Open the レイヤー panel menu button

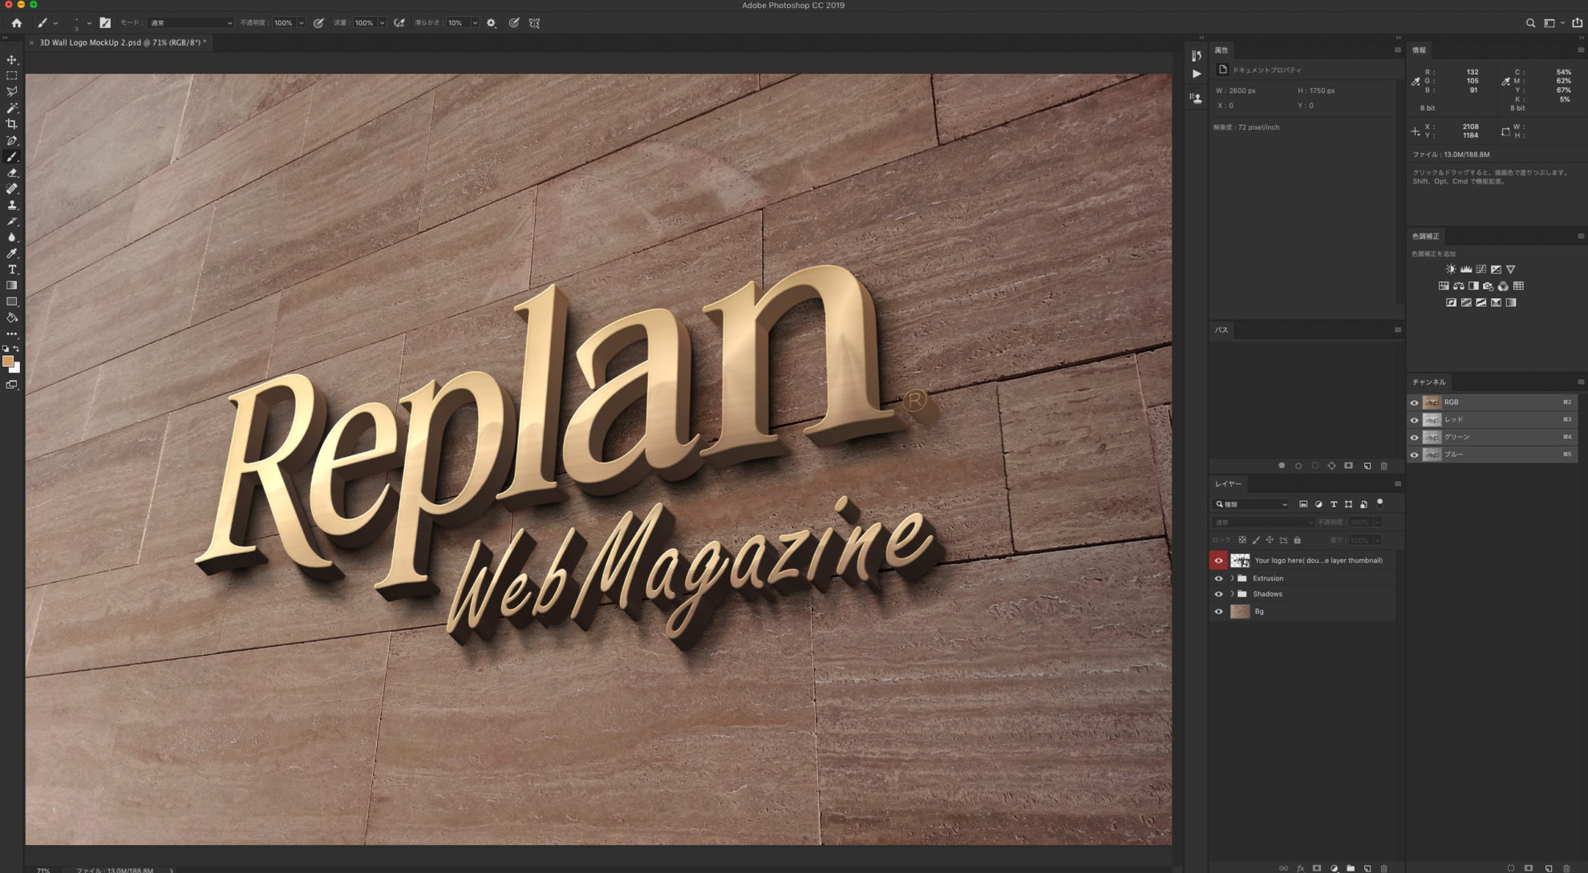[1398, 483]
